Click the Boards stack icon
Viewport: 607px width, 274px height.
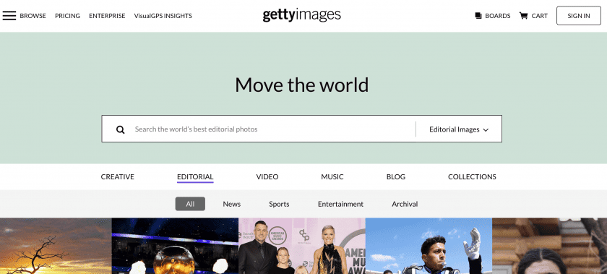click(x=478, y=16)
